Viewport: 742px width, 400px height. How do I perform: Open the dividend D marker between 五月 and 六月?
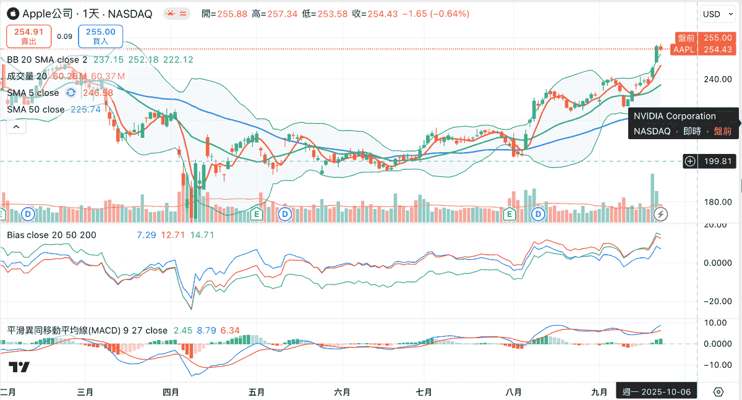click(x=285, y=214)
